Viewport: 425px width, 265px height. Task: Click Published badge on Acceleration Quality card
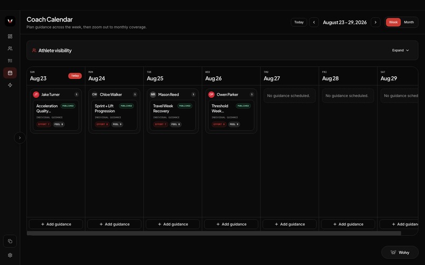coord(68,106)
